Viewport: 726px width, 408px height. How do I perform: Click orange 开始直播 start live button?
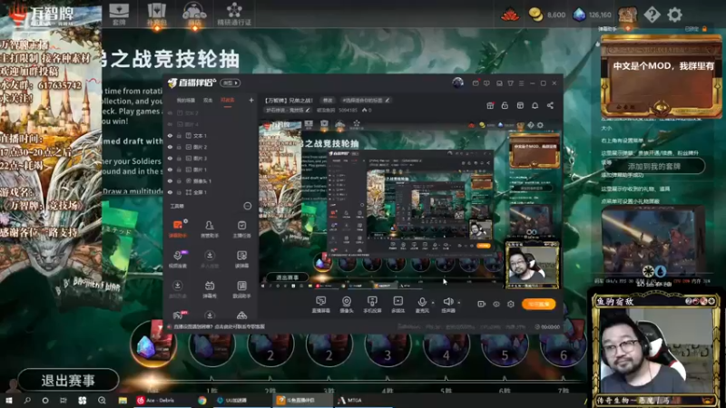coord(538,304)
